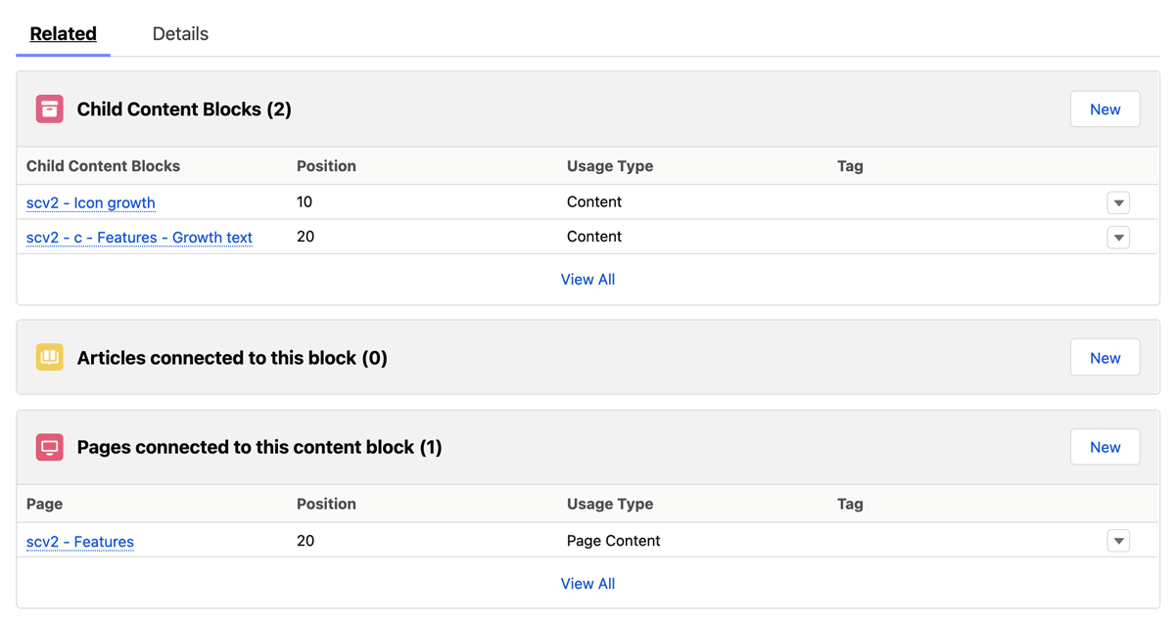Image resolution: width=1175 pixels, height=618 pixels.
Task: Open row actions for scv2 - Icon growth
Action: tap(1118, 202)
